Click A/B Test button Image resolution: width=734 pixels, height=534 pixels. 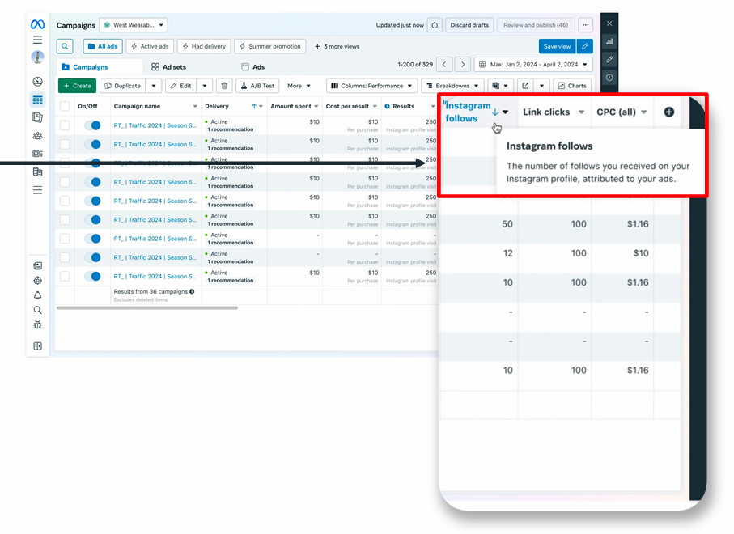point(257,86)
